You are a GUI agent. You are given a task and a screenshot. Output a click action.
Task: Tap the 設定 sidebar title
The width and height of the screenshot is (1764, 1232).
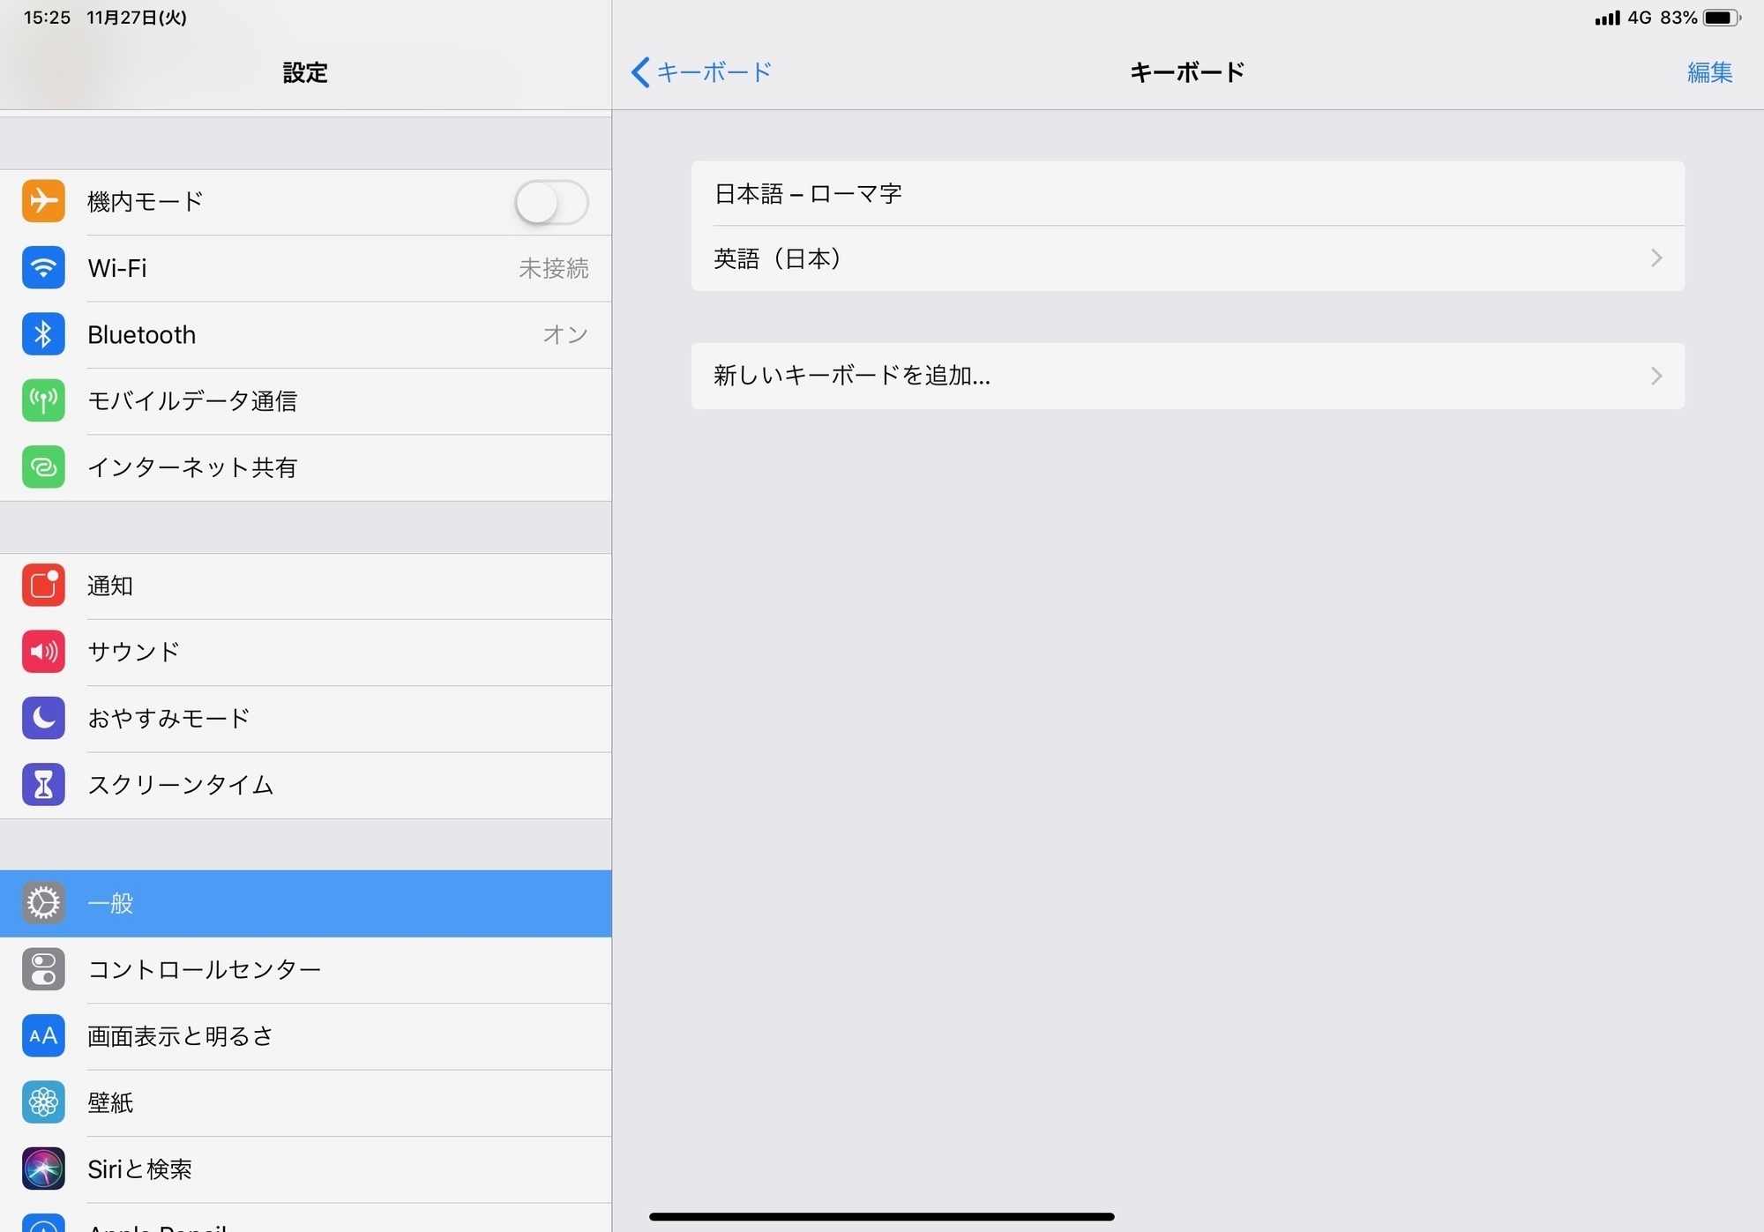pyautogui.click(x=305, y=73)
